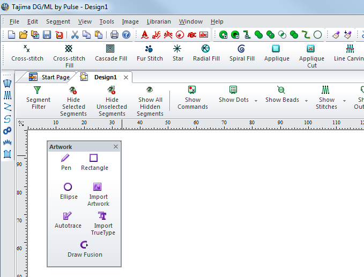Expand the Show Beads dropdown arrow
Image resolution: width=364 pixels, height=277 pixels.
[307, 100]
